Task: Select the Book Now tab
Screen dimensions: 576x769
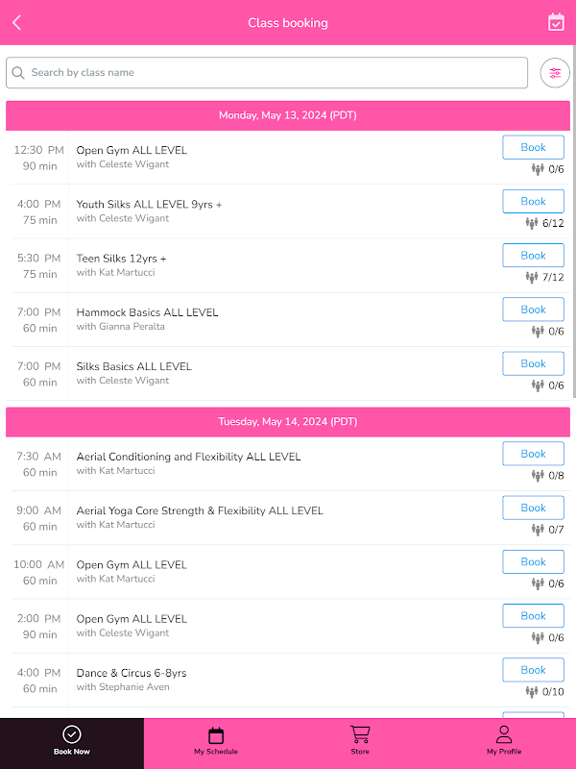Action: [72, 741]
